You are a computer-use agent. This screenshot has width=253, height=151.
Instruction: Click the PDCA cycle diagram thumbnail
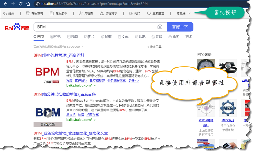tap(206, 109)
